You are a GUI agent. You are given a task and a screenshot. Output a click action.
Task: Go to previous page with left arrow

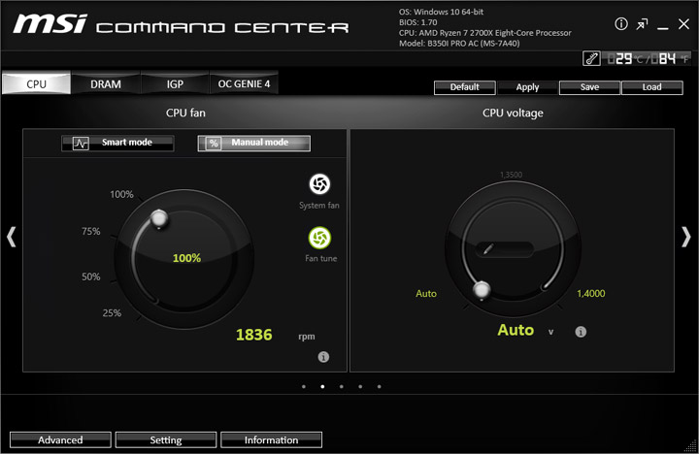12,237
